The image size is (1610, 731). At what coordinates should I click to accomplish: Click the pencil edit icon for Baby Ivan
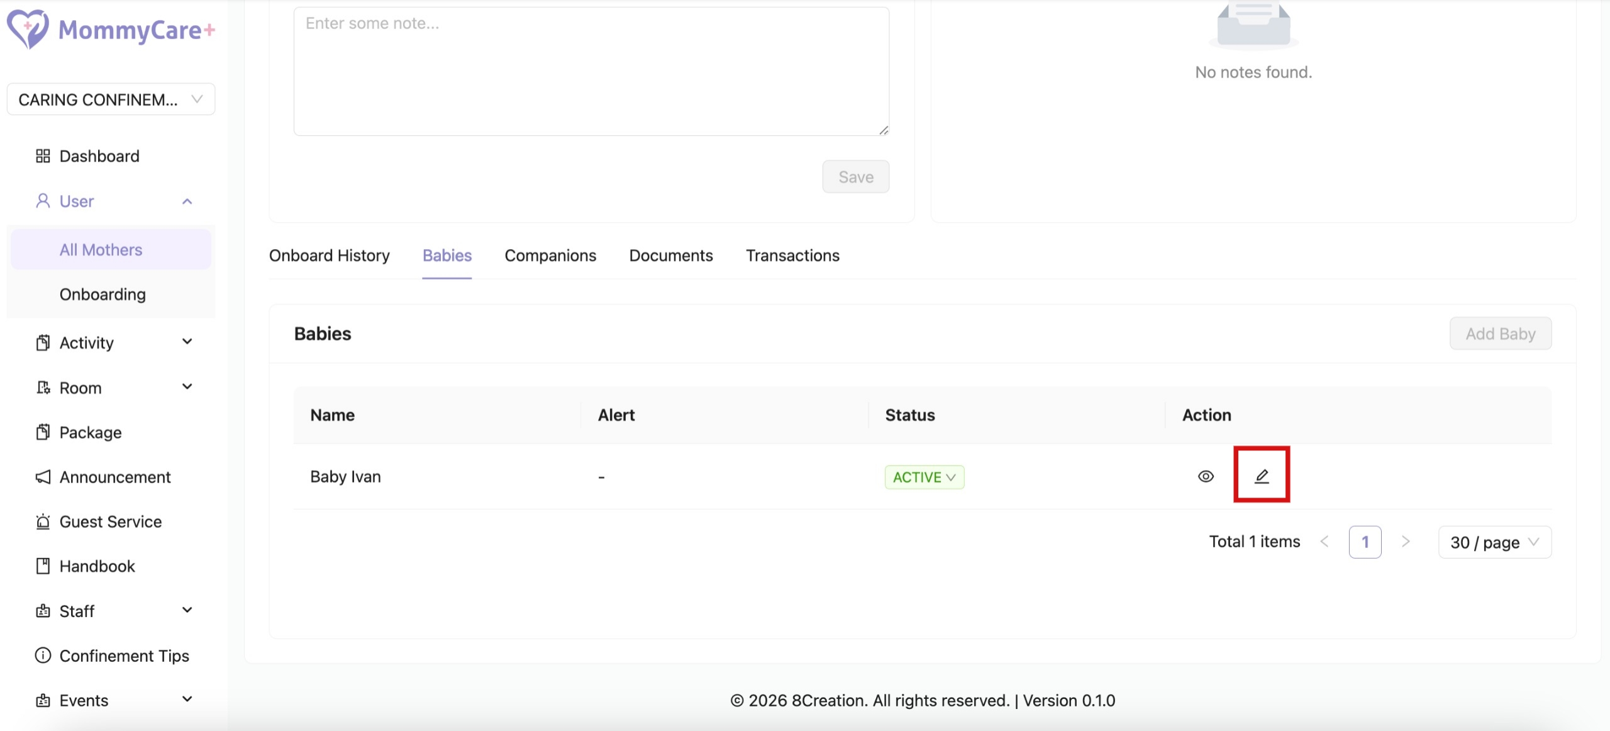click(1261, 476)
